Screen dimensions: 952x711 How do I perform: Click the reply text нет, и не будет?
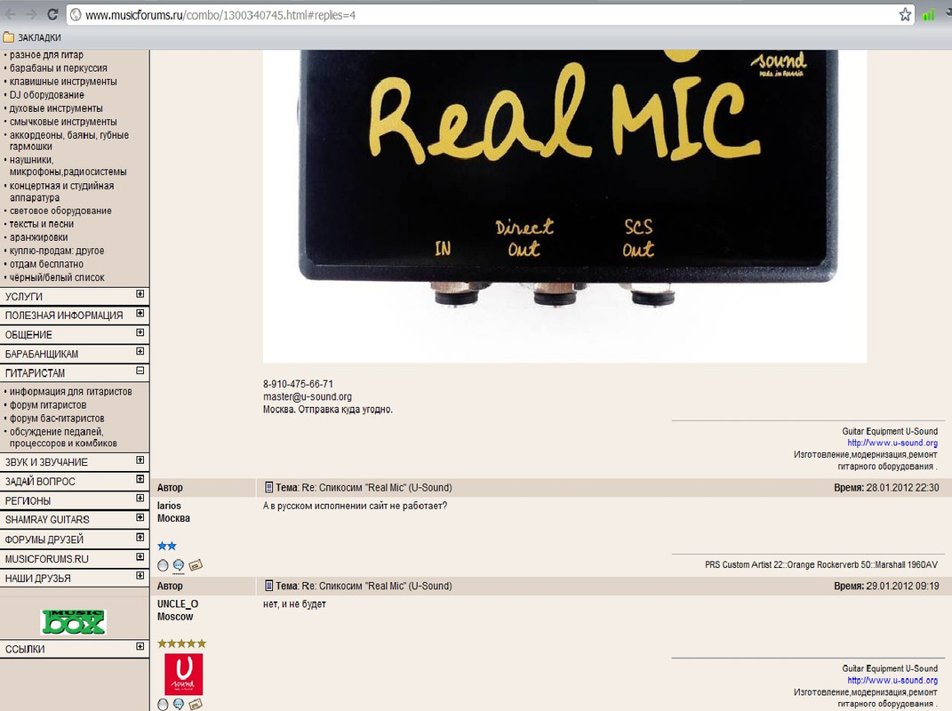(294, 604)
